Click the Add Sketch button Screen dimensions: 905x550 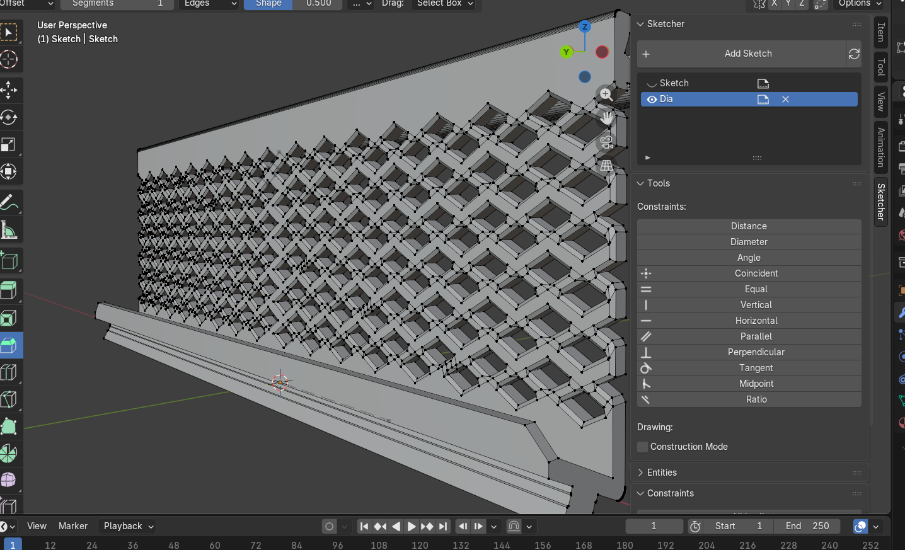(748, 54)
